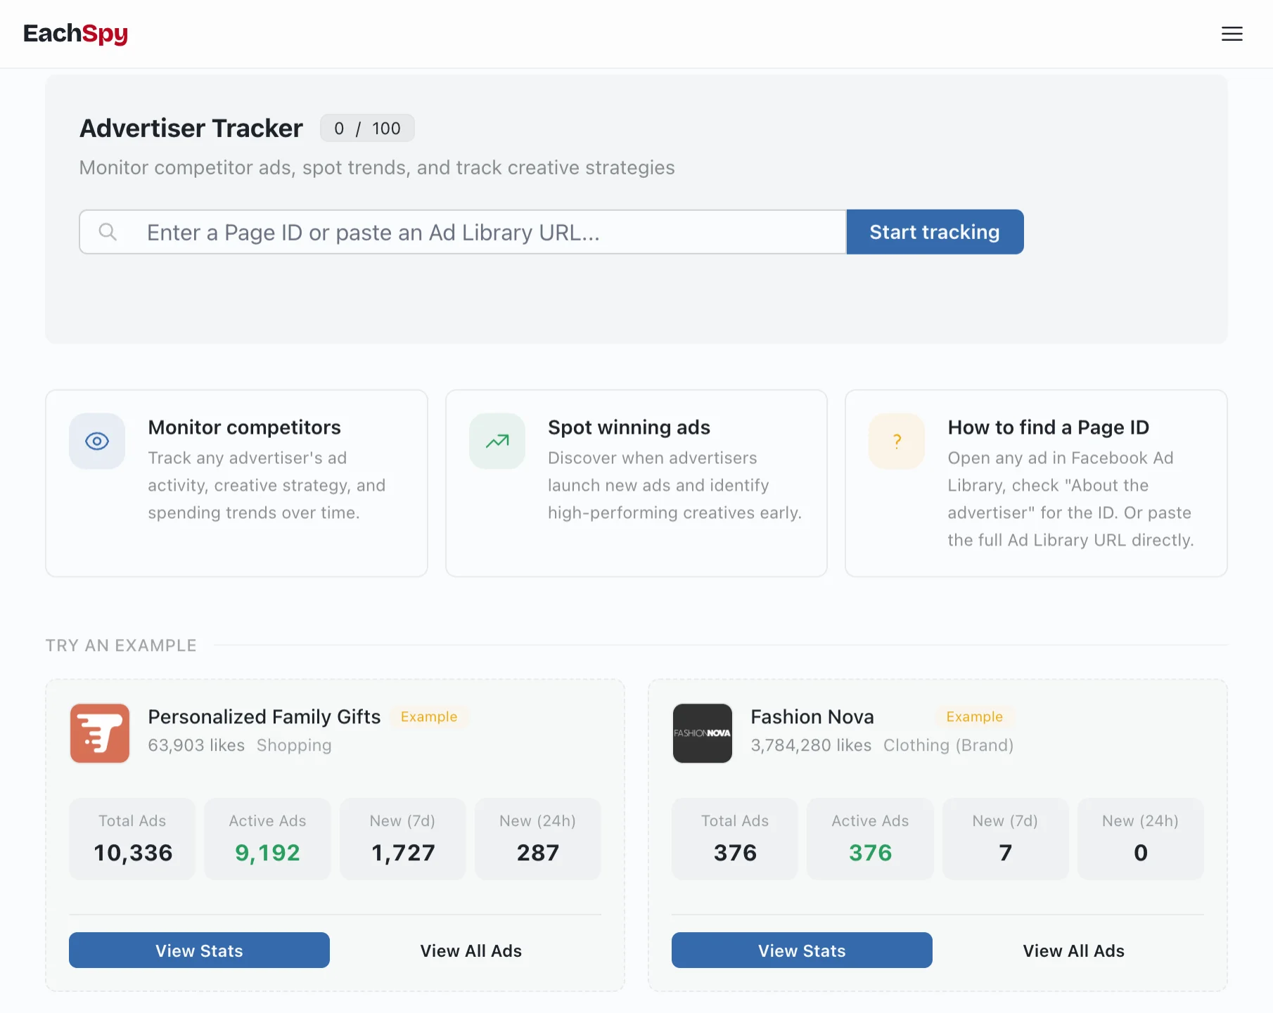Click the trending arrow icon for Spot winning ads

(497, 441)
